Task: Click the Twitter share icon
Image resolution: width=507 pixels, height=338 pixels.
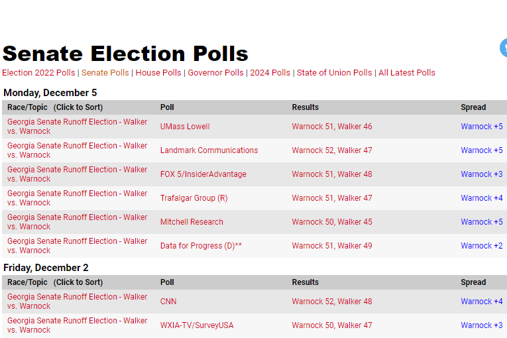Action: click(x=504, y=48)
